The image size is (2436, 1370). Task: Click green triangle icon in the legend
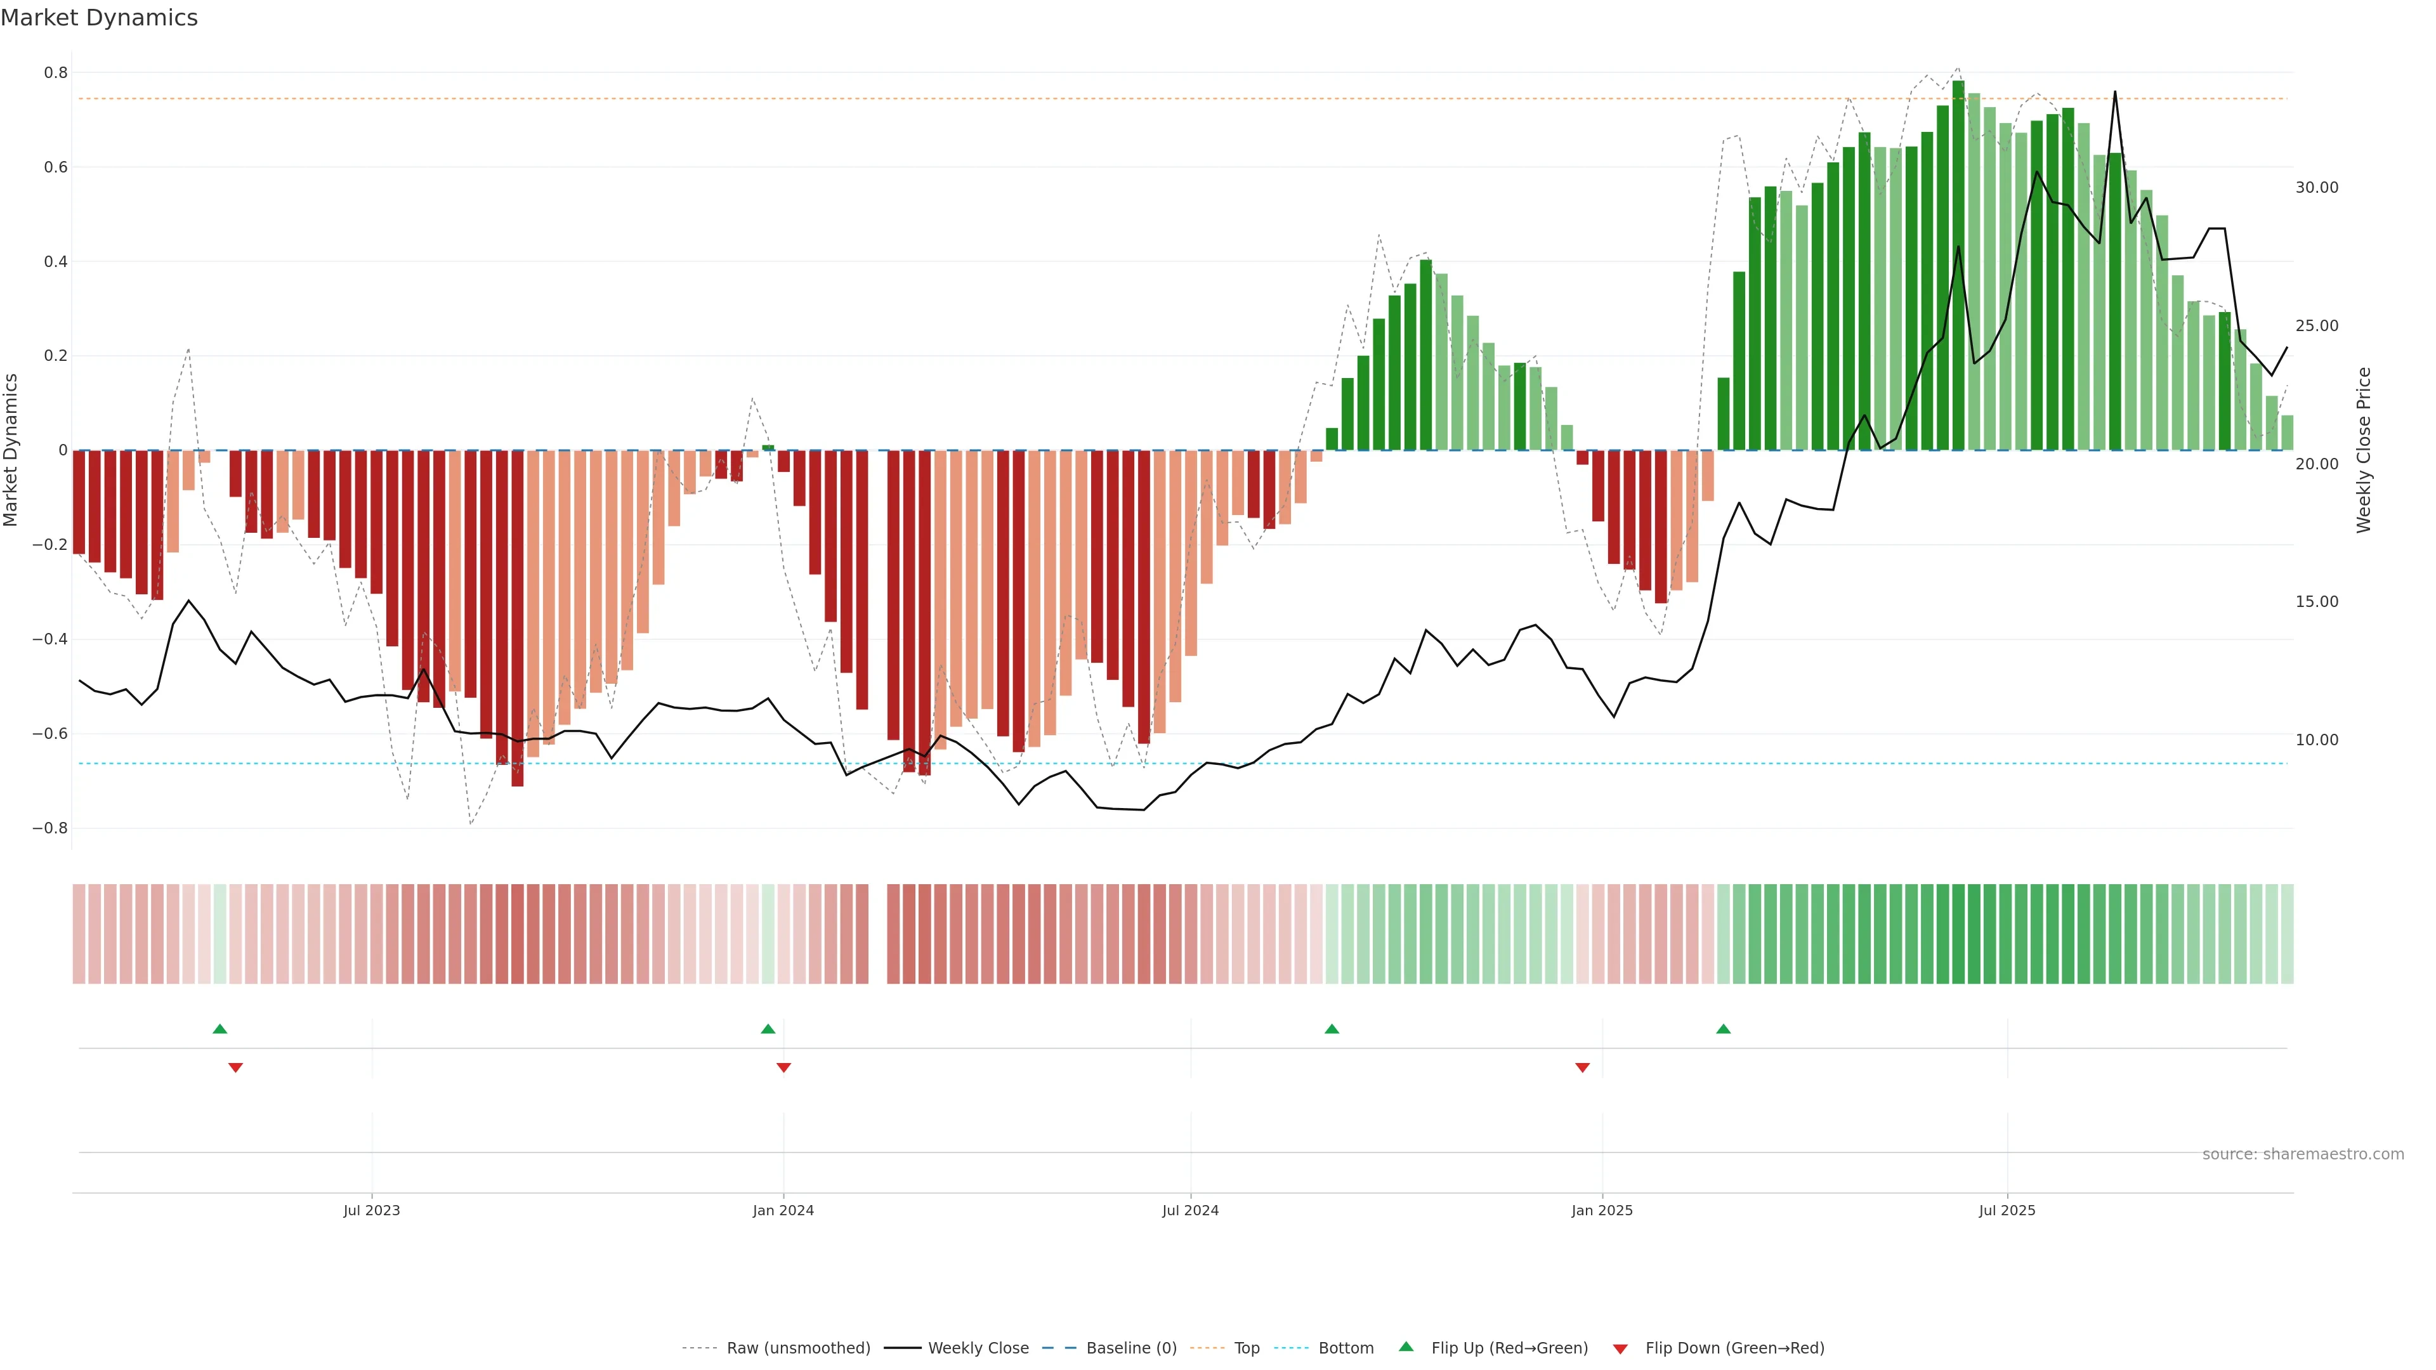(1406, 1347)
